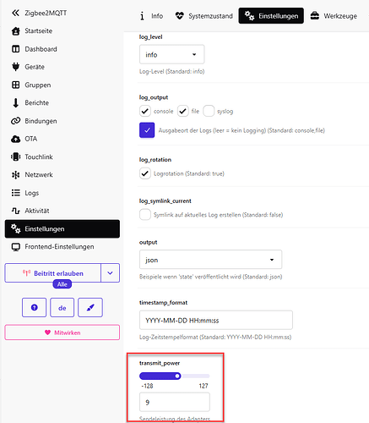Click the de language button
This screenshot has width=369, height=423.
pyautogui.click(x=62, y=307)
